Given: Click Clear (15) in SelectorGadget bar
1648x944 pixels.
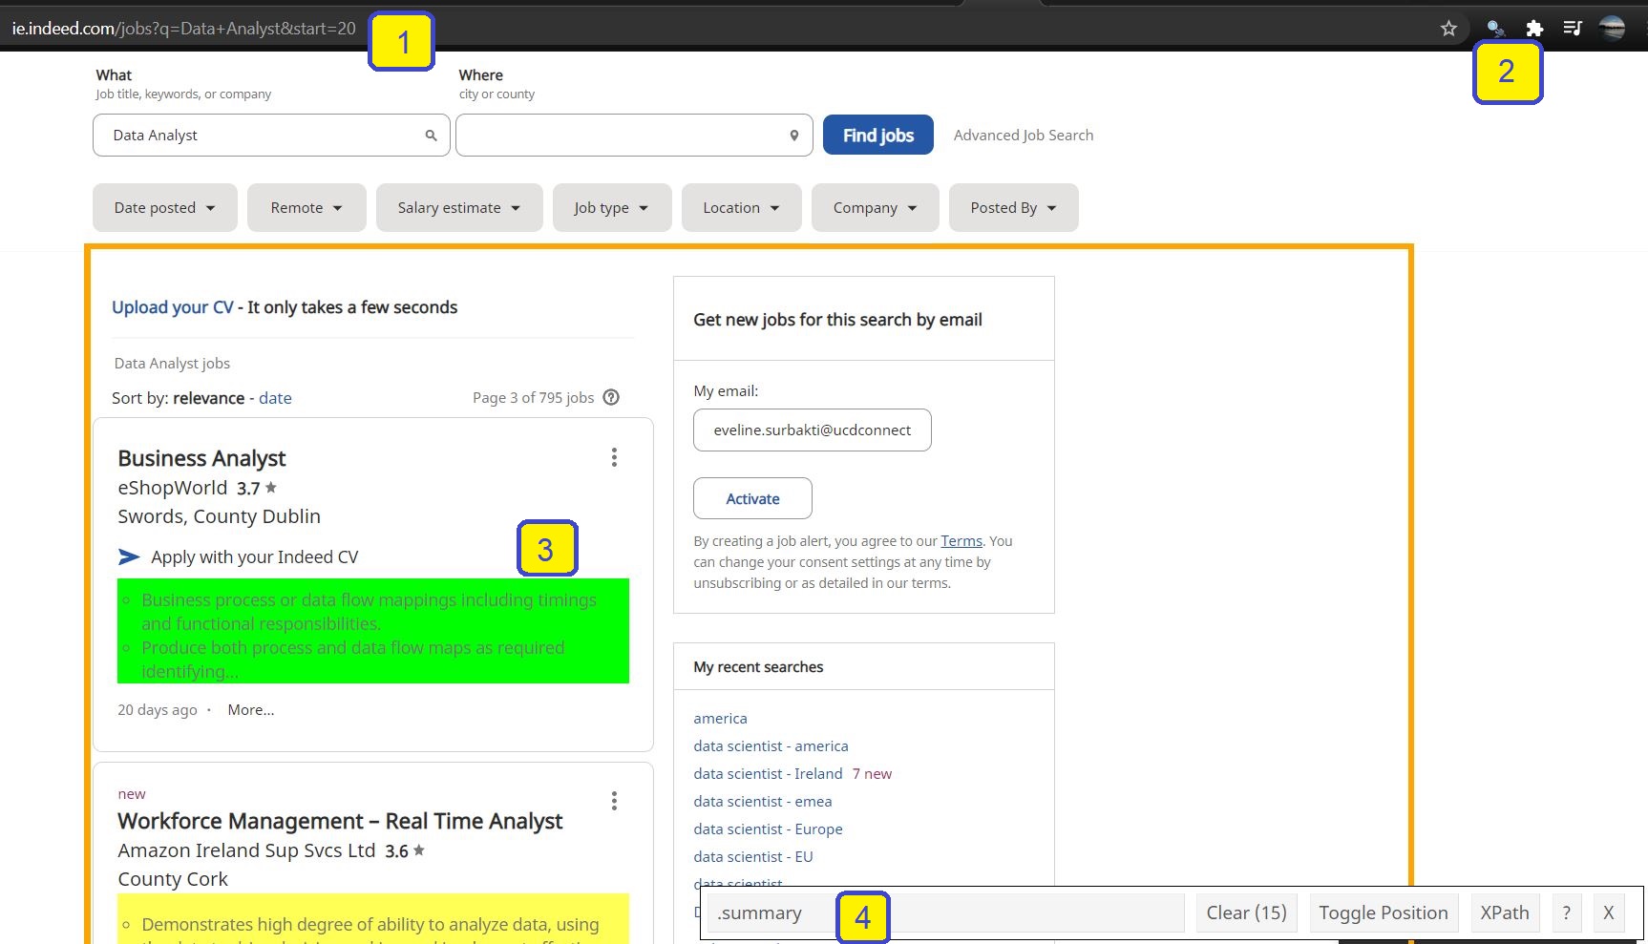Looking at the screenshot, I should 1247,913.
